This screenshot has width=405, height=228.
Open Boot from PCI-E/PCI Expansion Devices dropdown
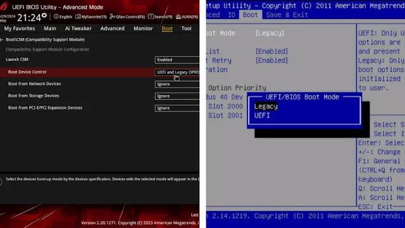pos(177,108)
